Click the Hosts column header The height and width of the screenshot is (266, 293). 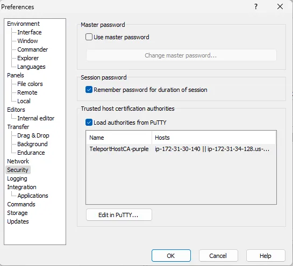tap(214, 138)
